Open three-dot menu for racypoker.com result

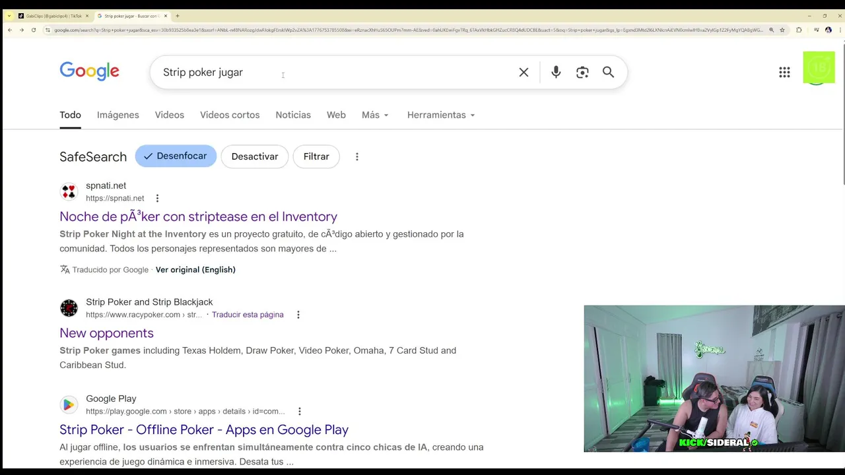click(x=298, y=315)
